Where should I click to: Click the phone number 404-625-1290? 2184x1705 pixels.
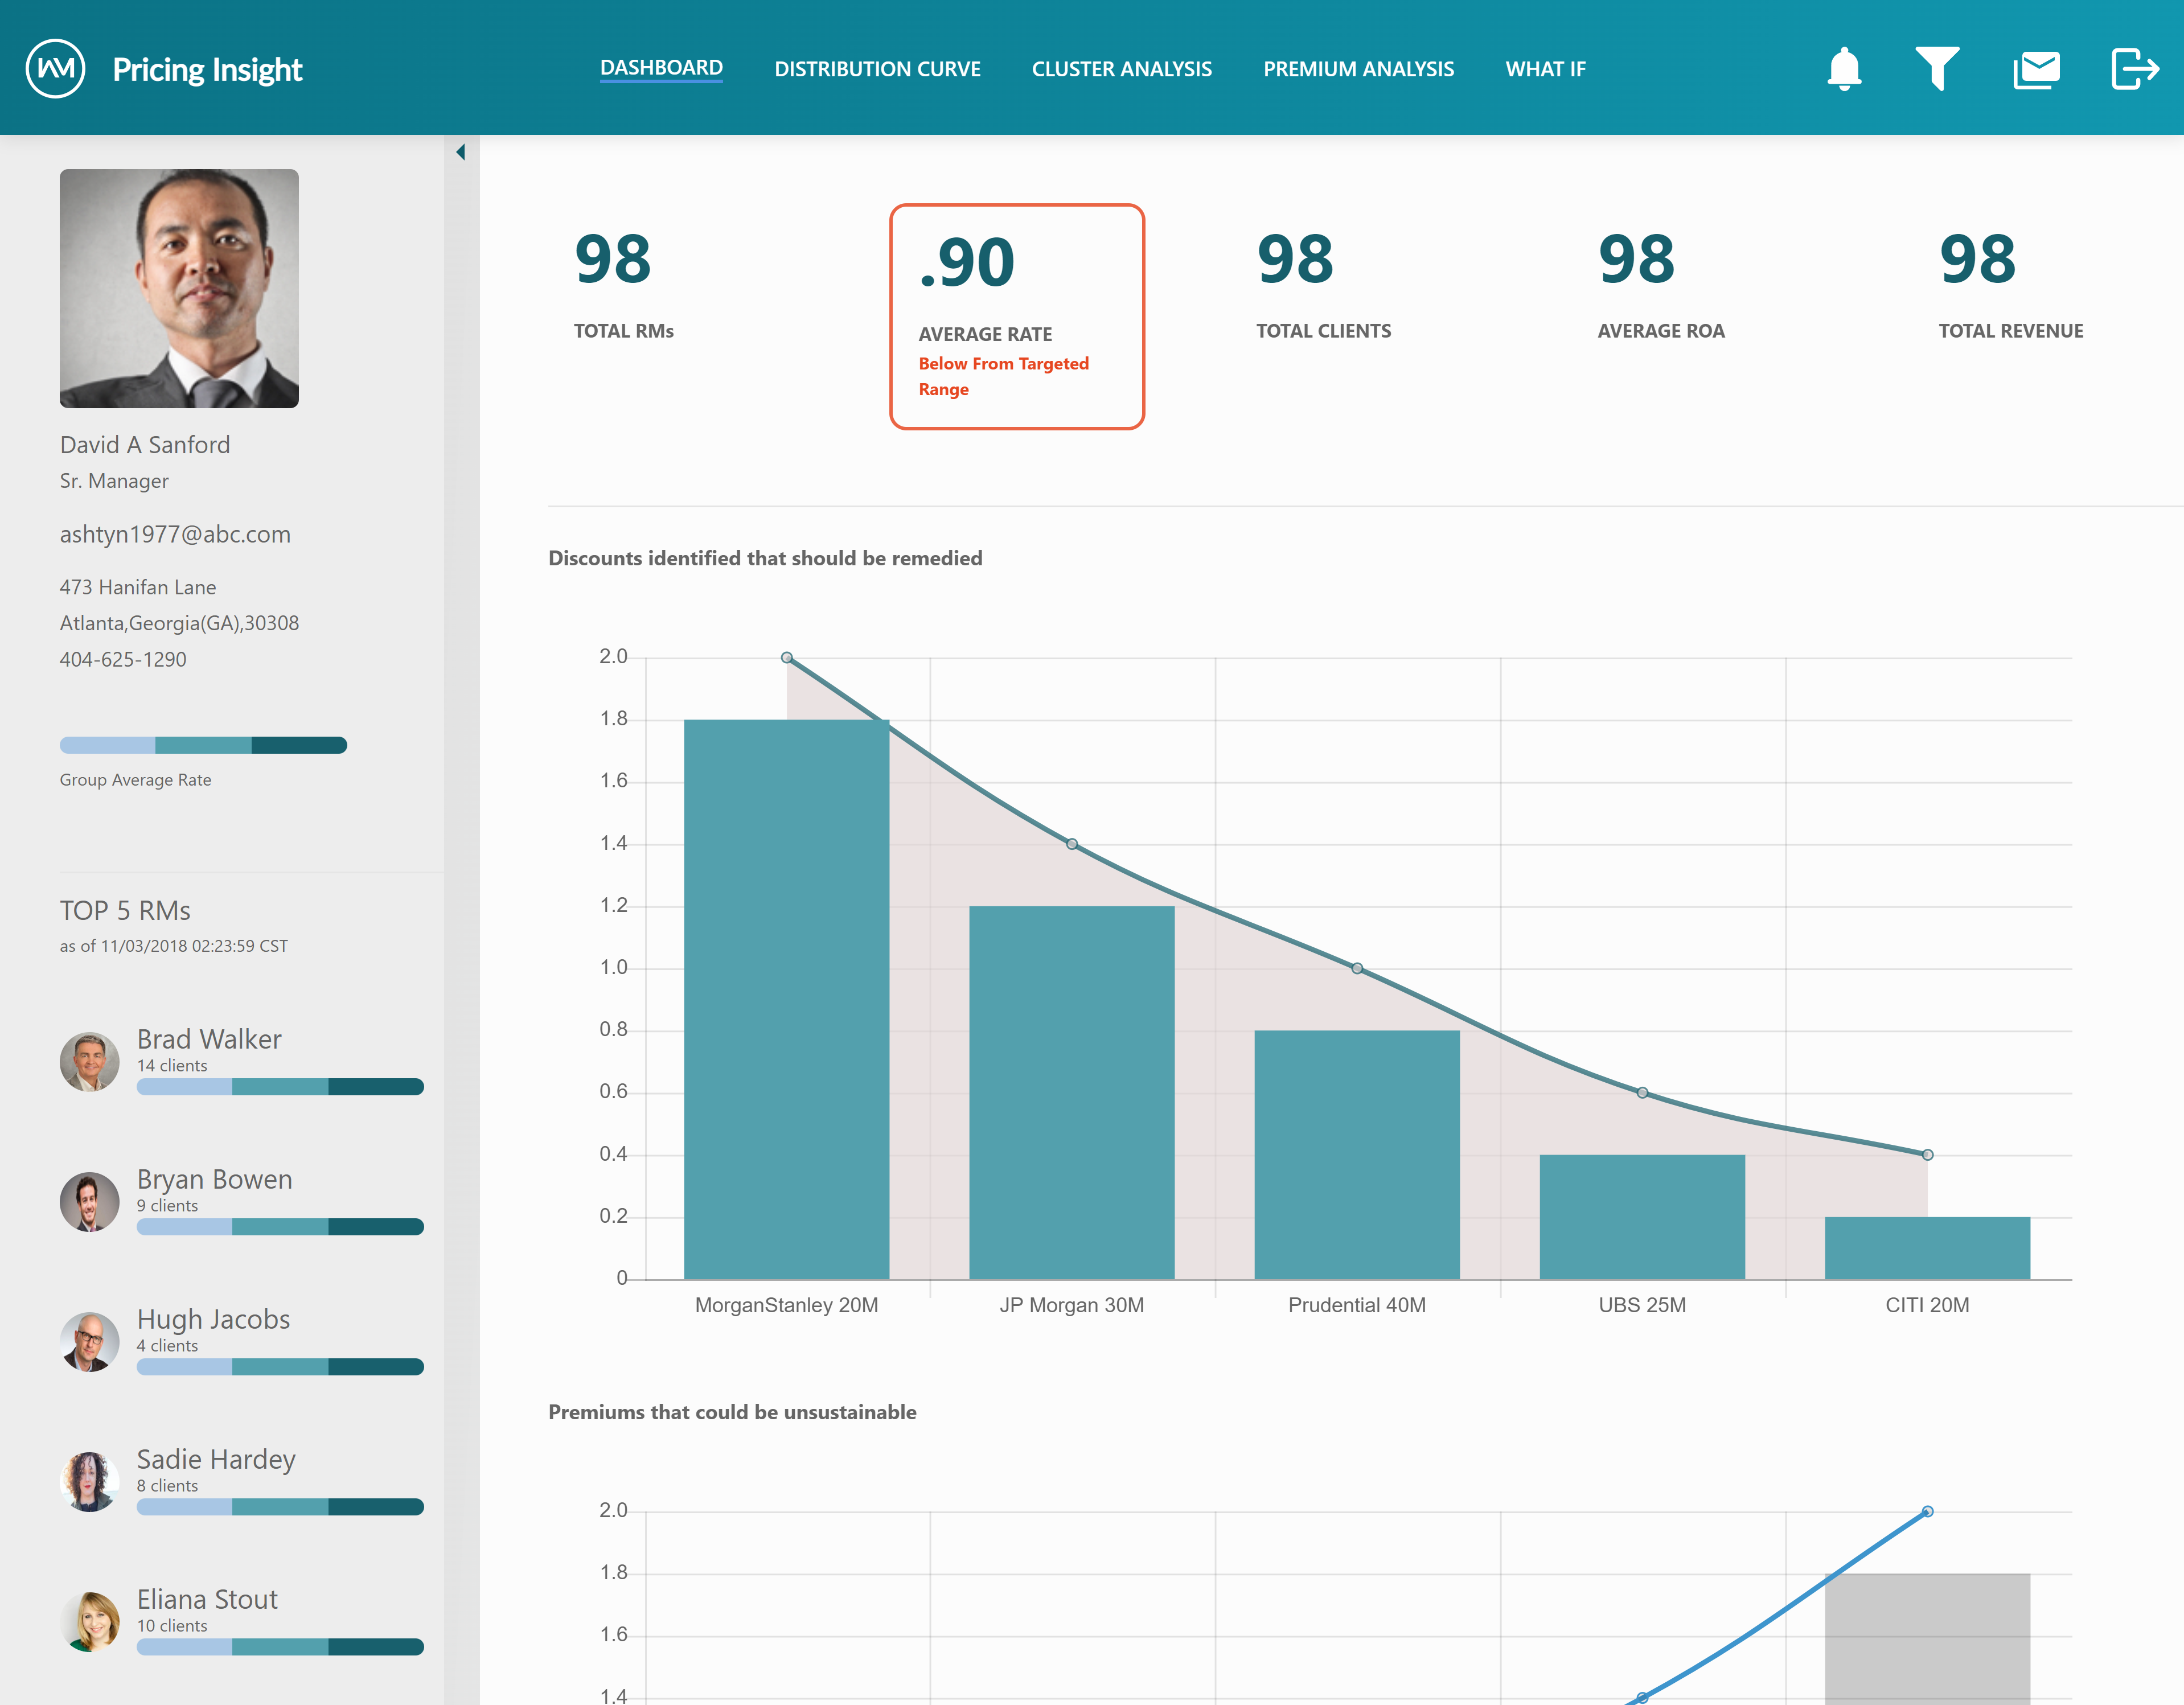123,659
